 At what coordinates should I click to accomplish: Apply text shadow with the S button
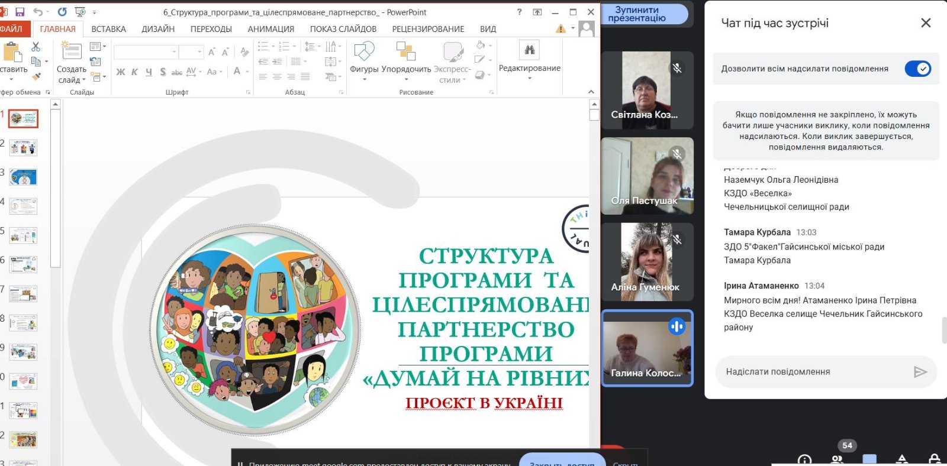(163, 72)
